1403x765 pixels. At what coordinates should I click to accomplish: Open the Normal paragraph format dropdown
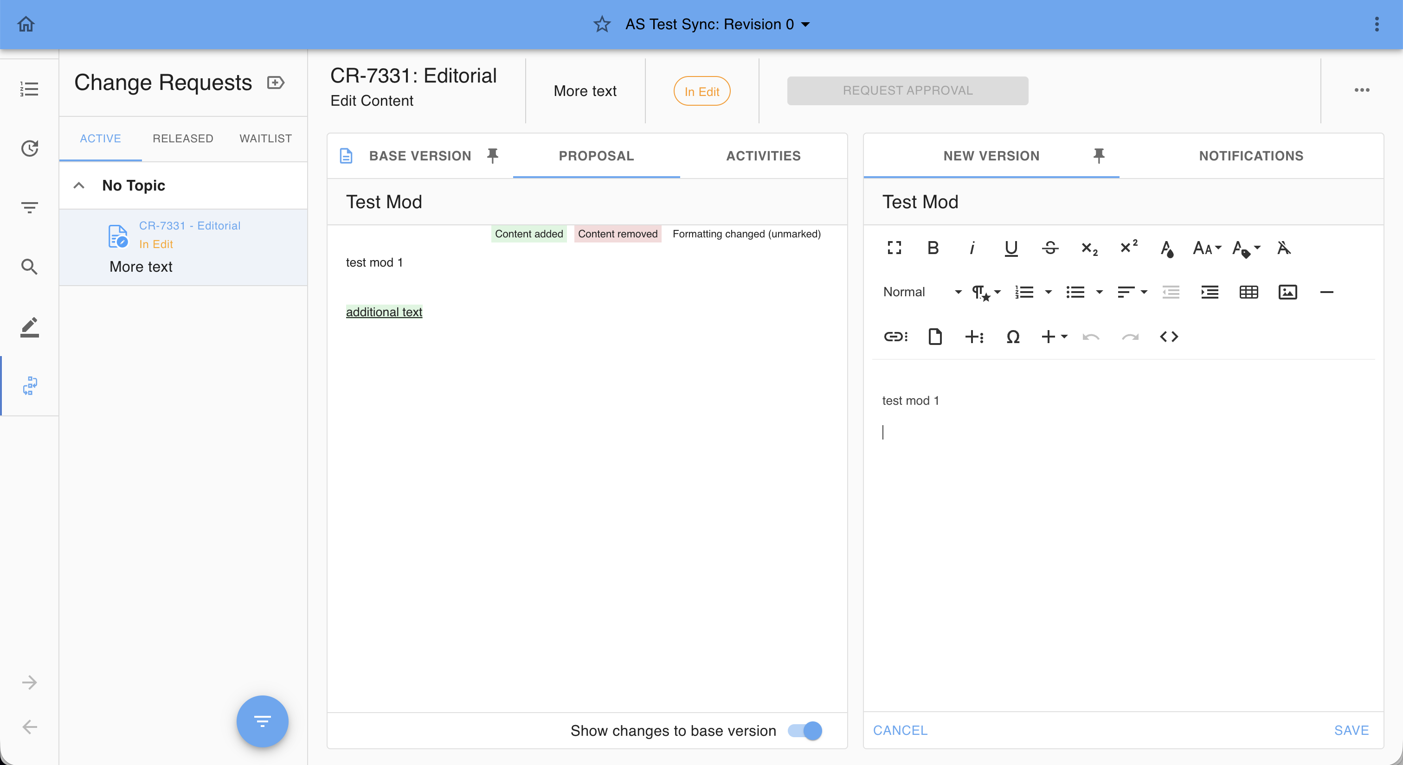[x=921, y=292]
